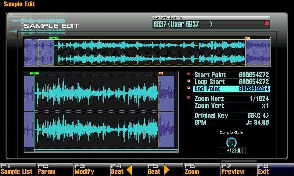Image resolution: width=294 pixels, height=176 pixels.
Task: Click the number 4 icon beside Zoom Horz
Action: click(x=189, y=98)
